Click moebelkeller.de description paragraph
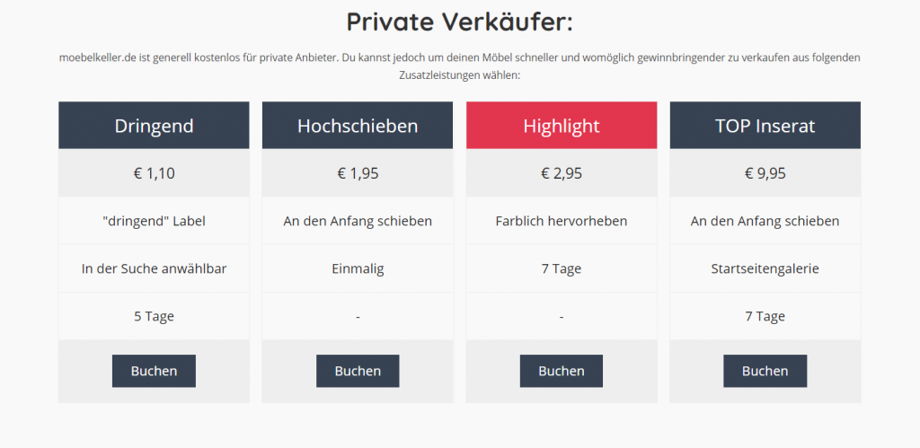Screen dimensions: 920x448 tap(459, 66)
